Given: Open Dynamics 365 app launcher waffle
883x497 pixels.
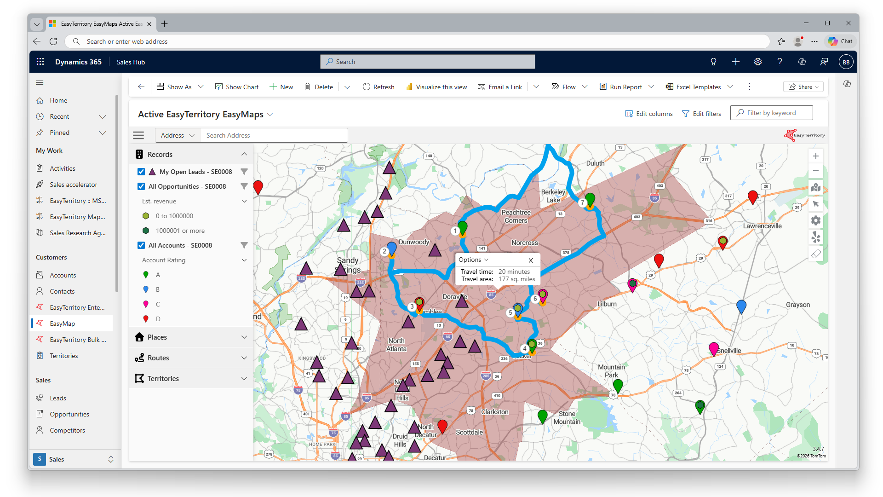Looking at the screenshot, I should click(x=40, y=62).
